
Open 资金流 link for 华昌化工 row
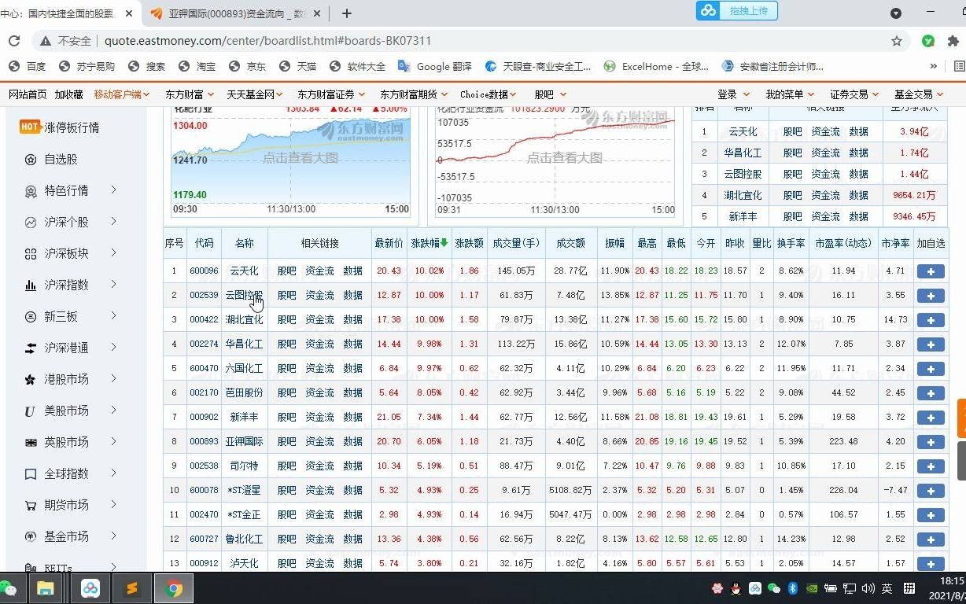pos(319,344)
